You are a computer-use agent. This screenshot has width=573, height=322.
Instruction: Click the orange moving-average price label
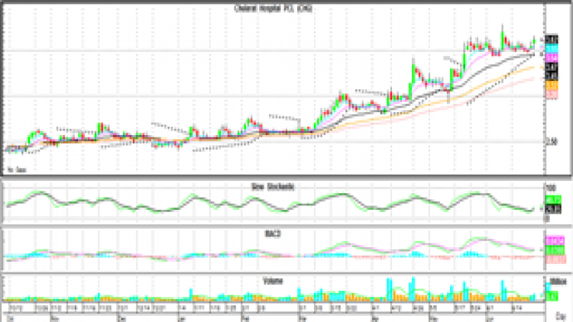click(x=552, y=85)
